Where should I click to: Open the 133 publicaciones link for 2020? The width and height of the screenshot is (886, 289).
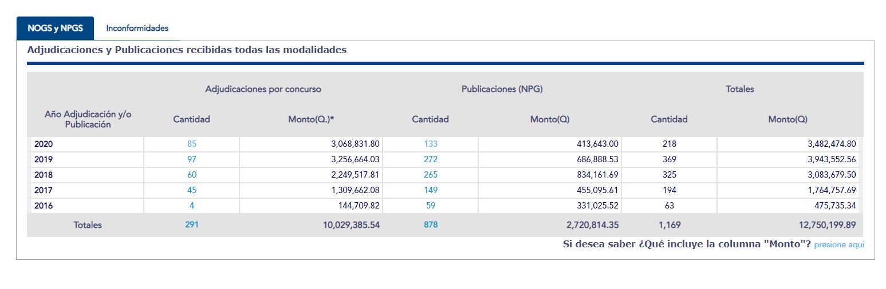click(430, 144)
